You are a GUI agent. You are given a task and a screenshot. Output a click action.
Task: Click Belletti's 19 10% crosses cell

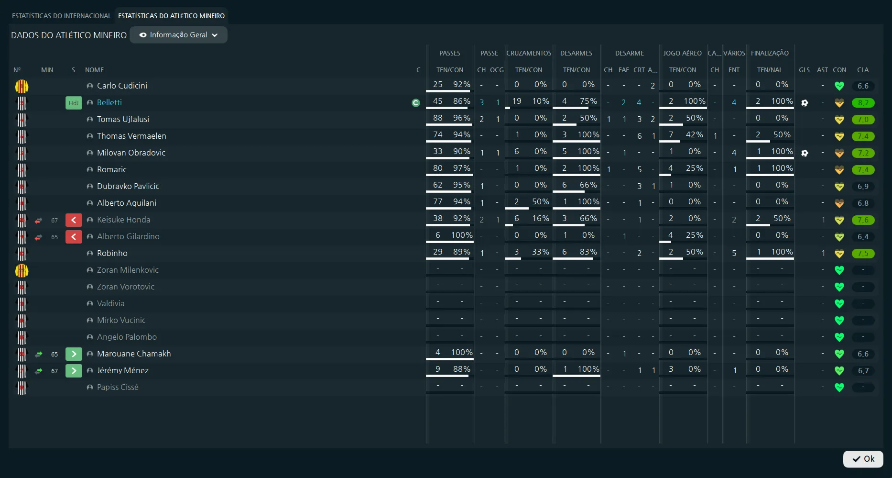(x=529, y=101)
